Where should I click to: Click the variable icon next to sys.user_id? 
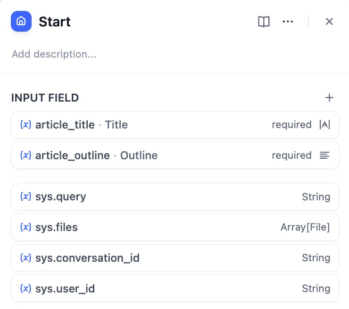(26, 289)
